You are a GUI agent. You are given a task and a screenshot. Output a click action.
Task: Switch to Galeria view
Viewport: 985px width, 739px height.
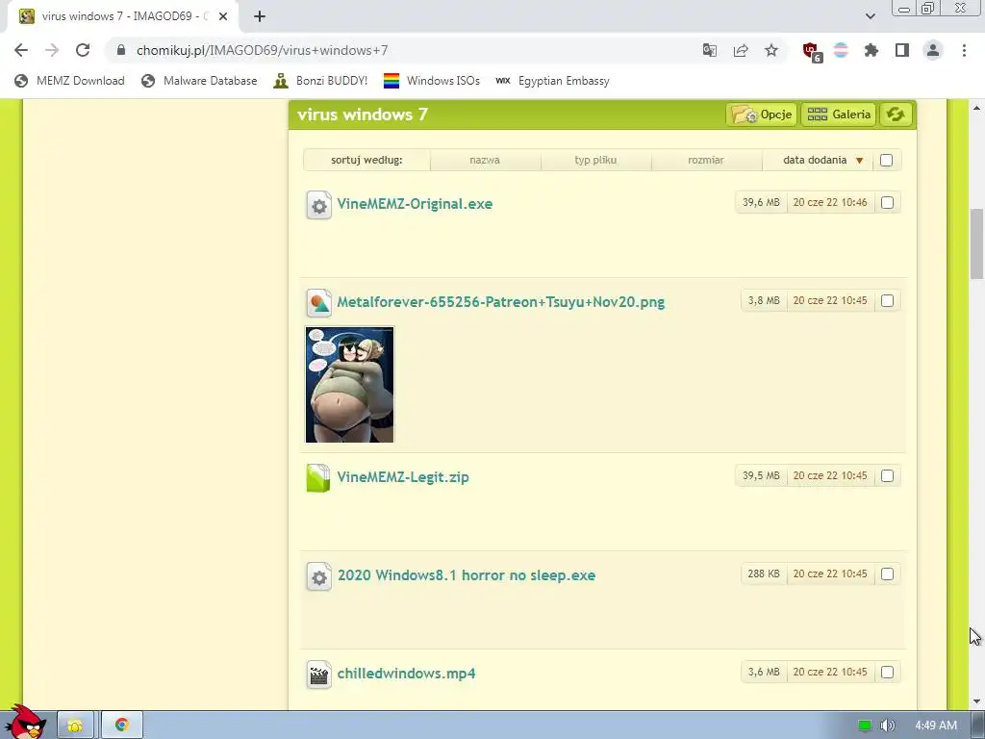(839, 115)
